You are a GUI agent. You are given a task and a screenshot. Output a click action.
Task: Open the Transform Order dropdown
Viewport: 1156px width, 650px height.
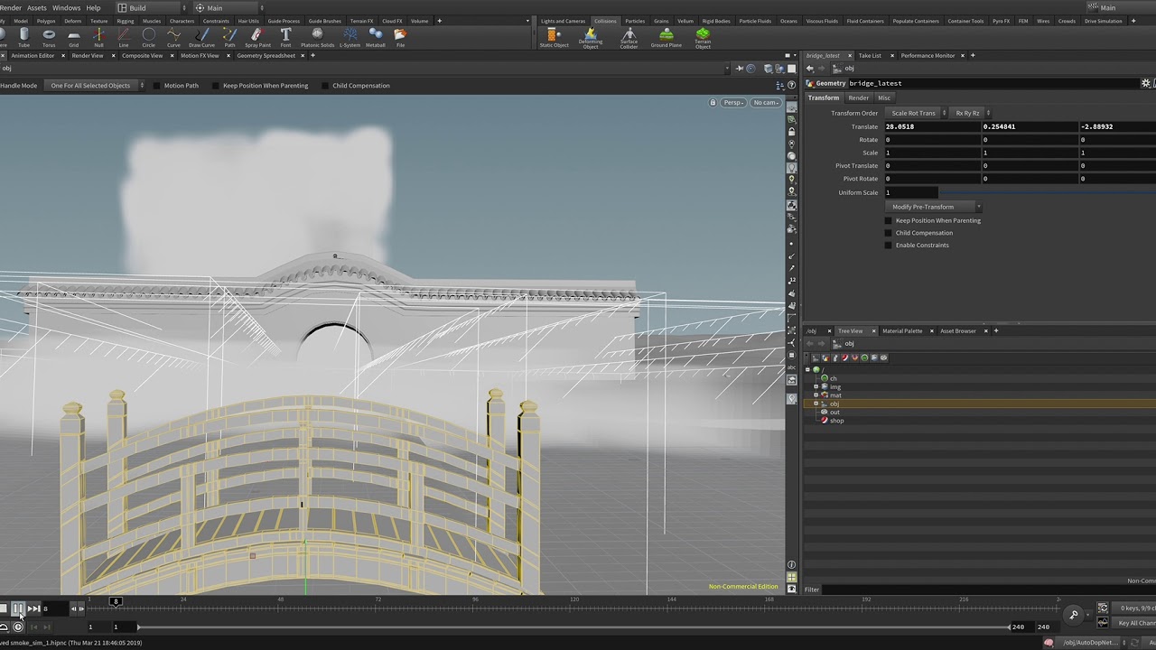coord(916,113)
